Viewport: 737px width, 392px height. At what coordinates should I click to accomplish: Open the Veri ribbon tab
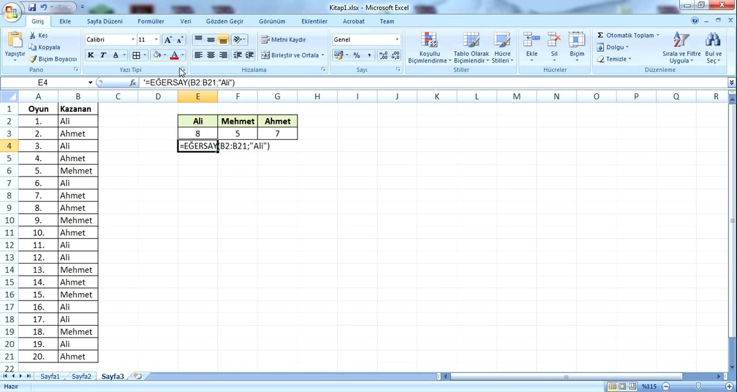coord(185,21)
